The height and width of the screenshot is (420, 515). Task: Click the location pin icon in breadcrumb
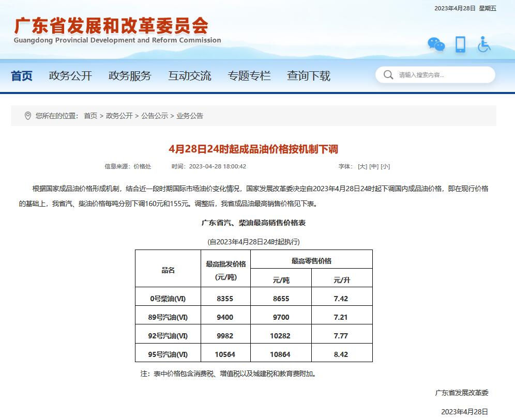click(28, 116)
